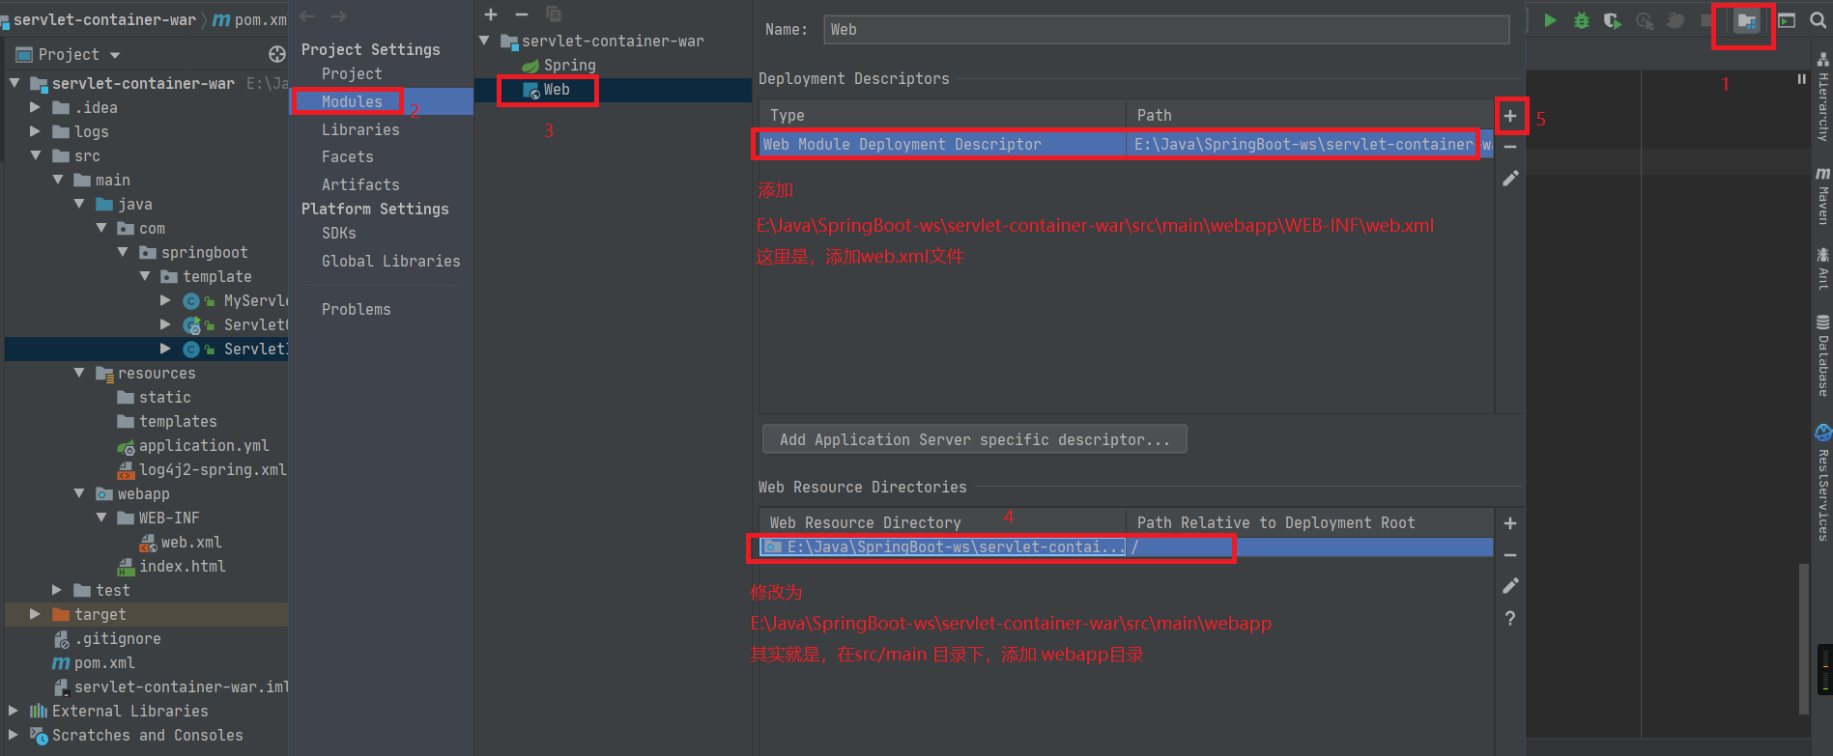Expand the test folder
The width and height of the screenshot is (1833, 756).
57,590
